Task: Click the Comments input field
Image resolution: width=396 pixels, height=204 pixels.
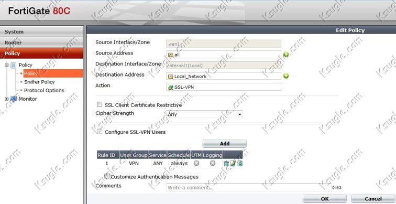Action: tap(248, 187)
